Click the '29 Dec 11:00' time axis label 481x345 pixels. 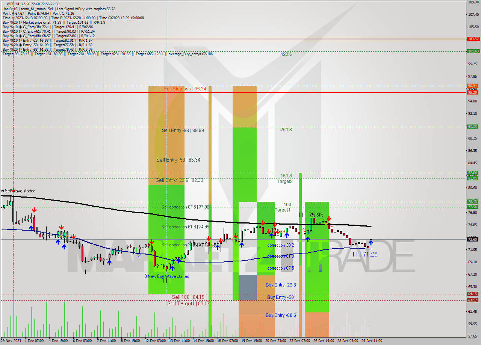372,341
